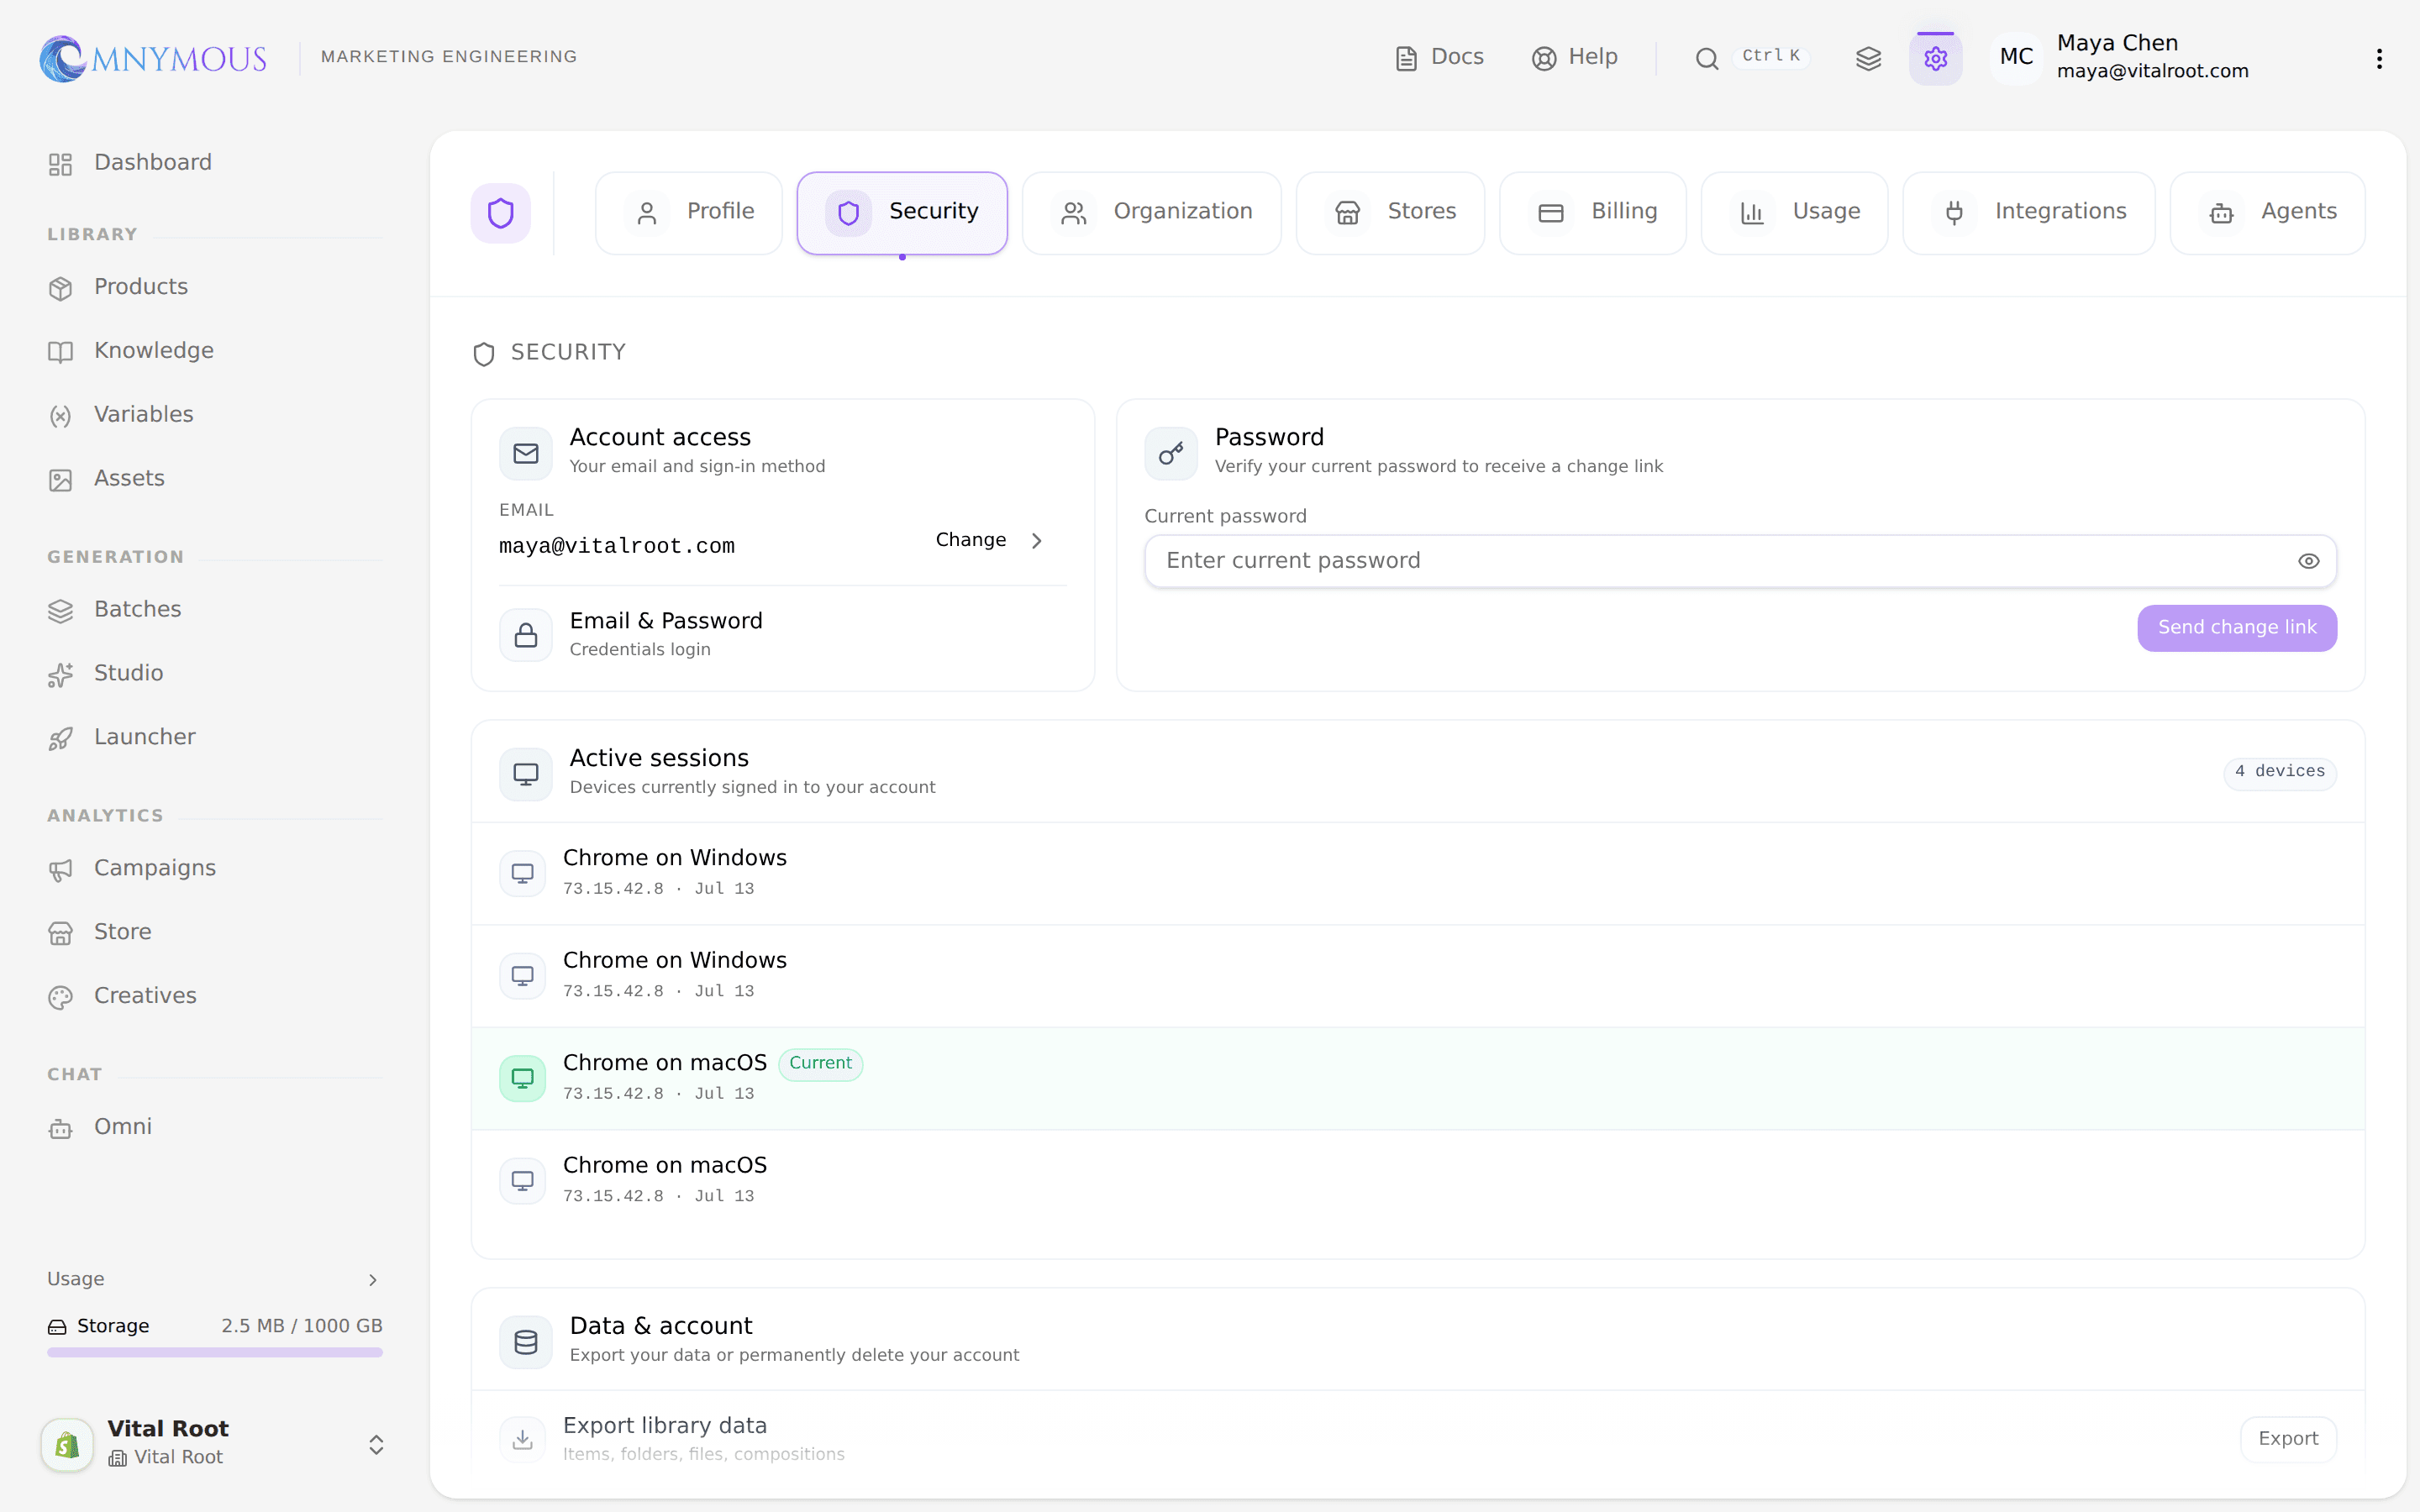Click the Current session badge
Image resolution: width=2420 pixels, height=1512 pixels.
pos(820,1063)
